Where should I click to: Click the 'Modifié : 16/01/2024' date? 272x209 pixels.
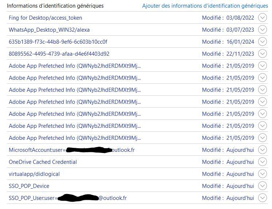(x=228, y=42)
